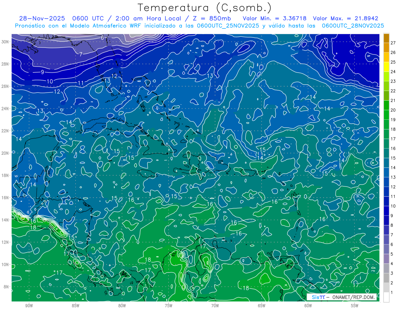This screenshot has width=402, height=310.
Task: Select the 26N latitude axis label
Action: click(5, 86)
